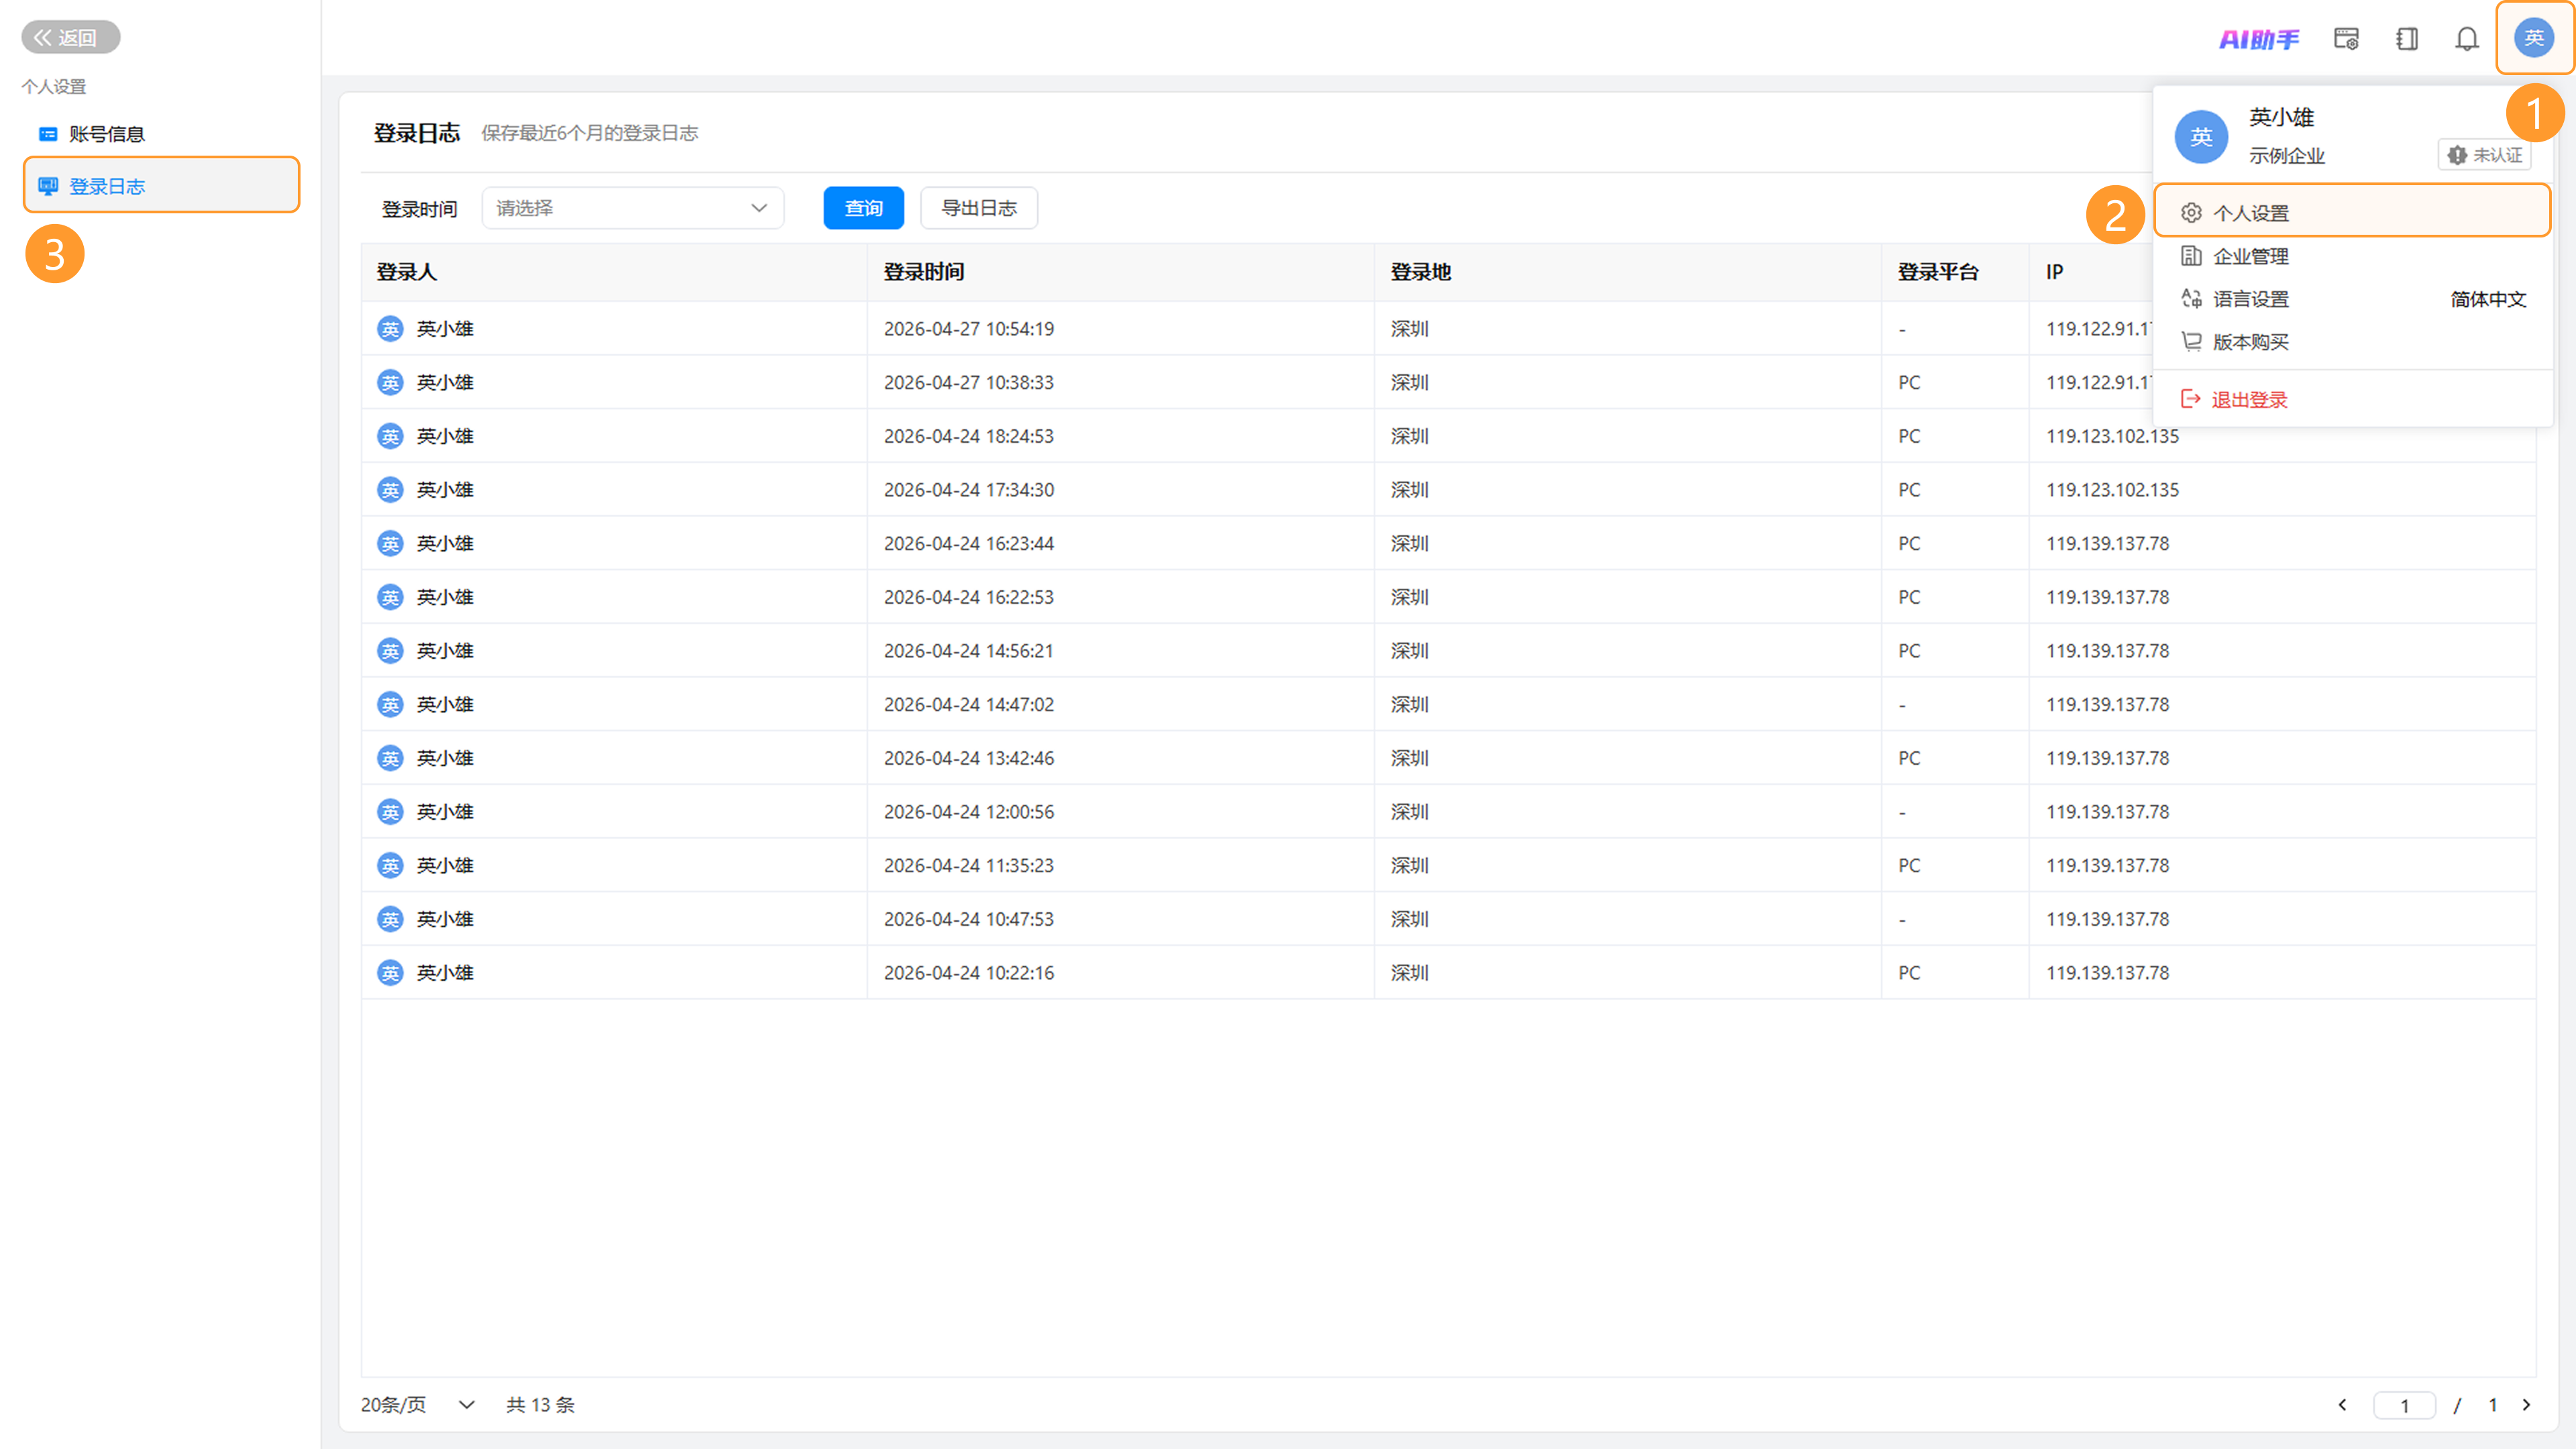This screenshot has width=2576, height=1449.
Task: Open the 20条/页 page size dropdown
Action: pyautogui.click(x=418, y=1405)
